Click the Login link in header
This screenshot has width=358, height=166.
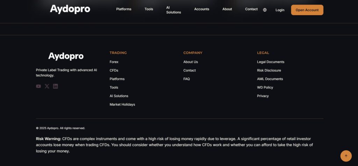[280, 10]
